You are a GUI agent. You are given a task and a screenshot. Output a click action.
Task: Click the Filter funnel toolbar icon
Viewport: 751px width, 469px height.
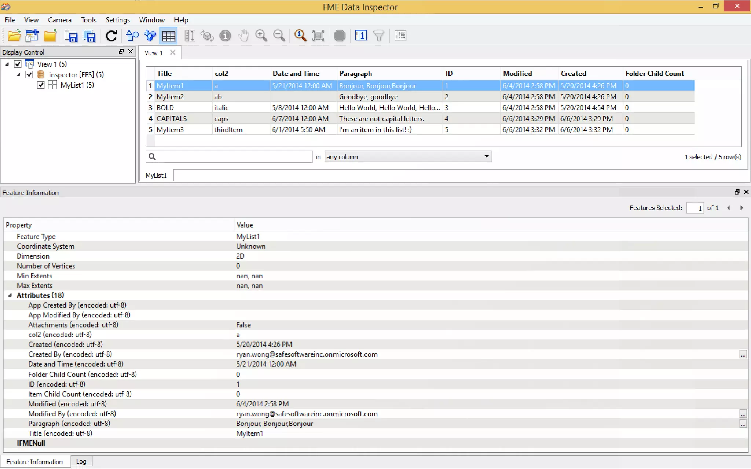[x=378, y=36]
